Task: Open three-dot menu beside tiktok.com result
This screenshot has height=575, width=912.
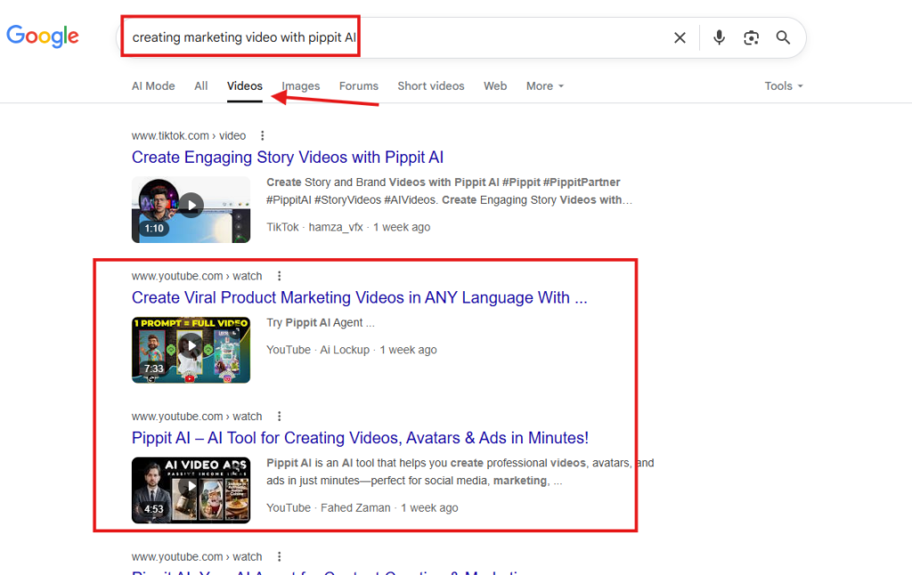Action: coord(262,136)
